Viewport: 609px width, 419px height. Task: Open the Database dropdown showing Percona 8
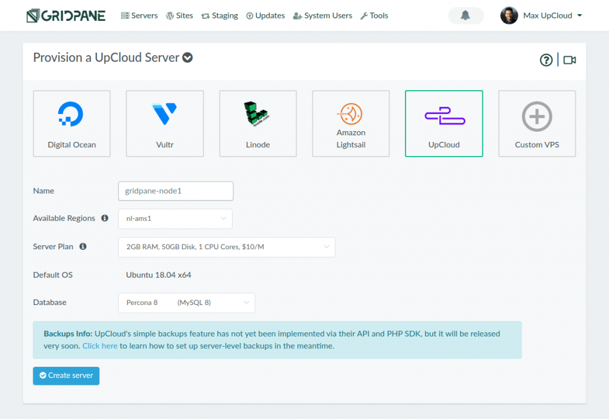pos(187,303)
